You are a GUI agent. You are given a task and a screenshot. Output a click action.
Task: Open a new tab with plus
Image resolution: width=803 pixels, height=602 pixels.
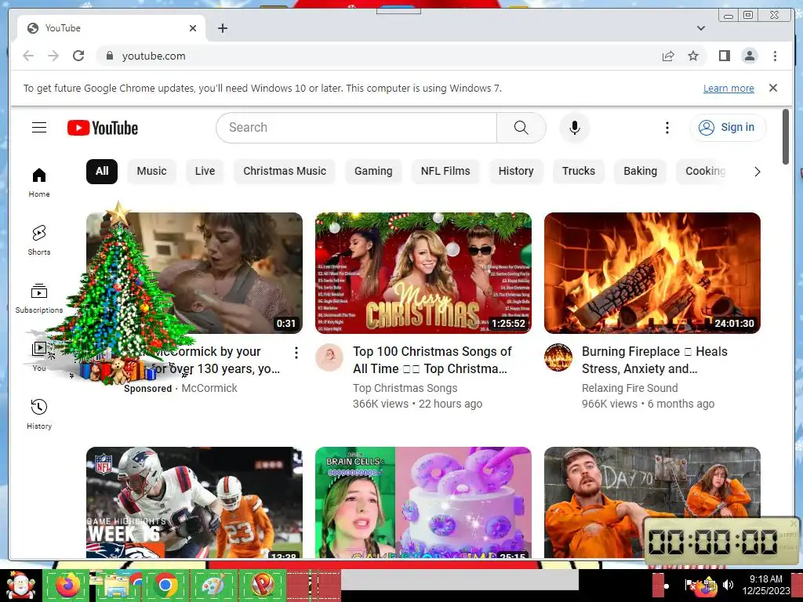[222, 28]
